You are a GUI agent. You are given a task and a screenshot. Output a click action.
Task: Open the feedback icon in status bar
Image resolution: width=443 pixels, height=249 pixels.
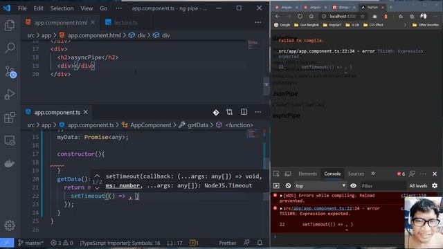(x=246, y=243)
